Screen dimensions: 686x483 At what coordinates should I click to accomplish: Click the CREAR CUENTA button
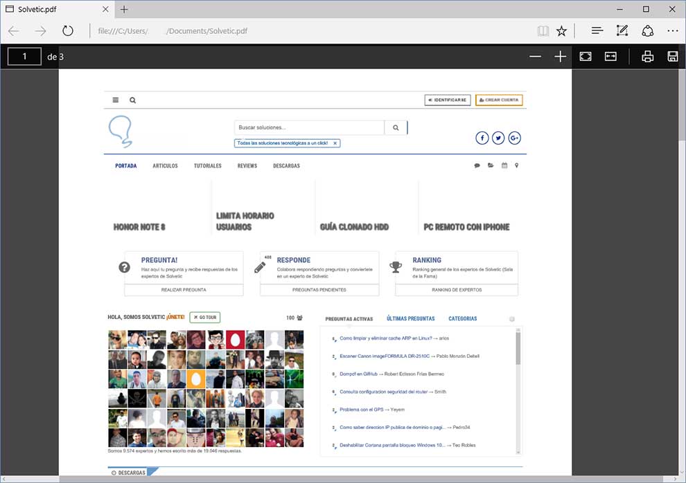tap(499, 100)
